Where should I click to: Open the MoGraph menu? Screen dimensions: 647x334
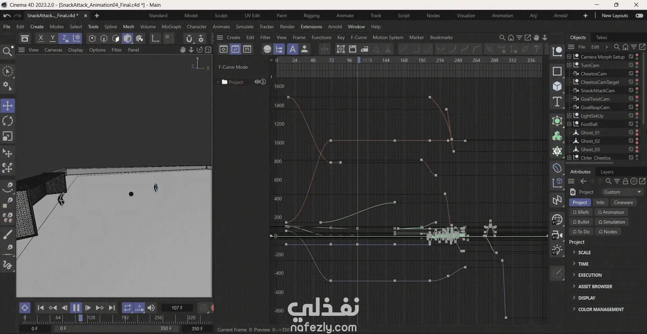click(x=171, y=27)
